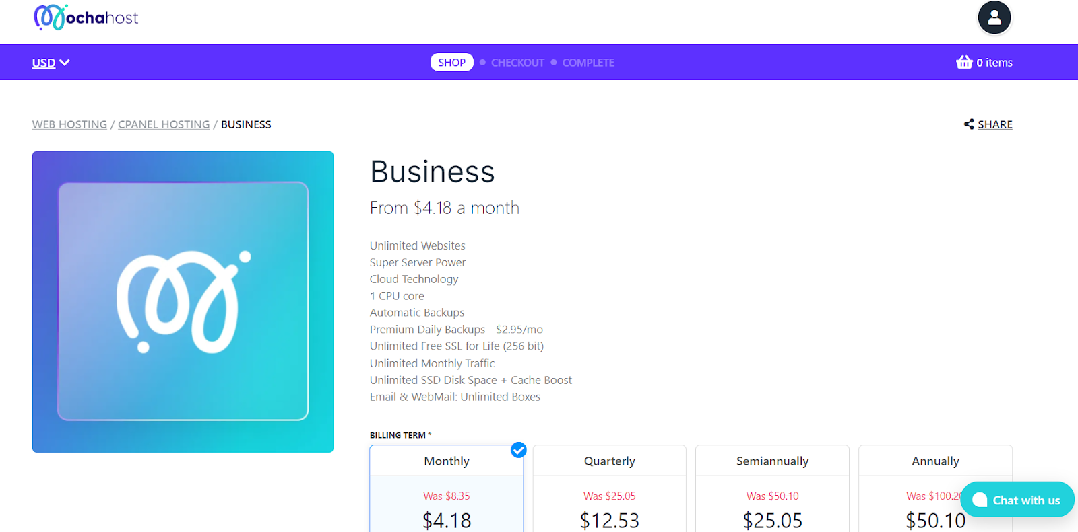Click the '1 CPU core' feature

click(x=397, y=296)
